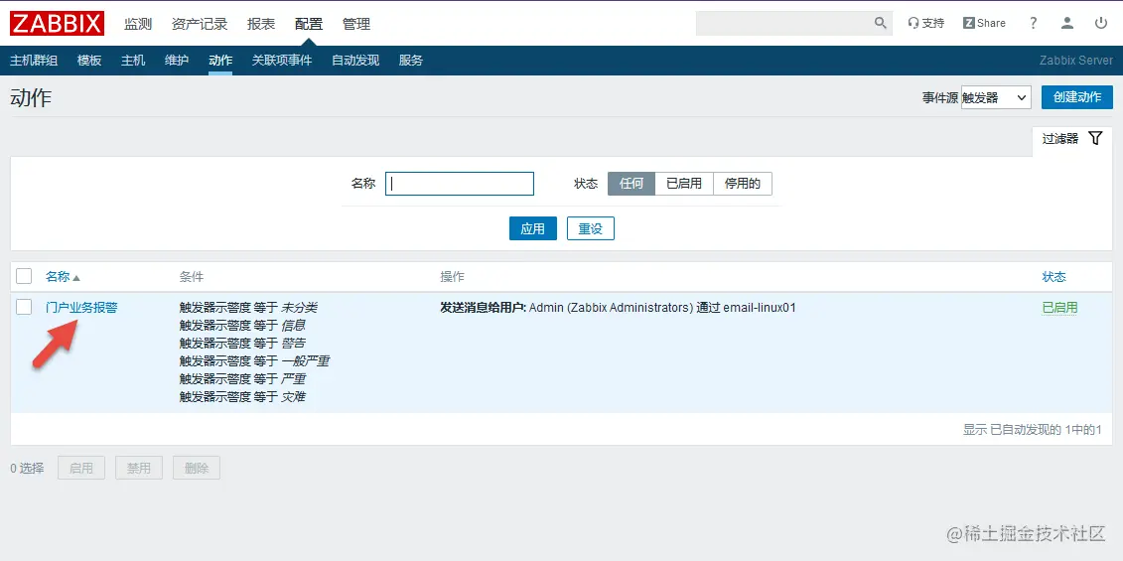Screen dimensions: 1123x561
Task: Click the 灾难 condition text
Action: pyautogui.click(x=293, y=396)
